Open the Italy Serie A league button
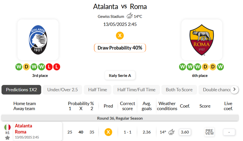This screenshot has height=141, width=243. click(120, 75)
